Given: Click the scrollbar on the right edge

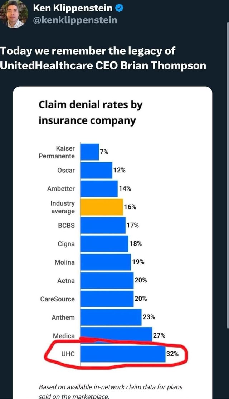Looking at the screenshot, I should (228, 176).
